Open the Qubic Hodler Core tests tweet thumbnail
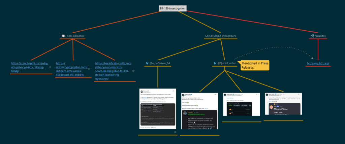Screen dimensions: 345x144 [x=199, y=111]
